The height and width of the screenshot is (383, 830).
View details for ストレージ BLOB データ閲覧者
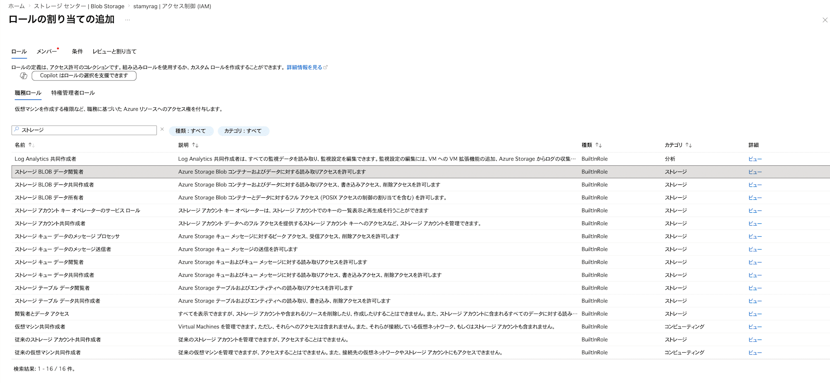(755, 172)
